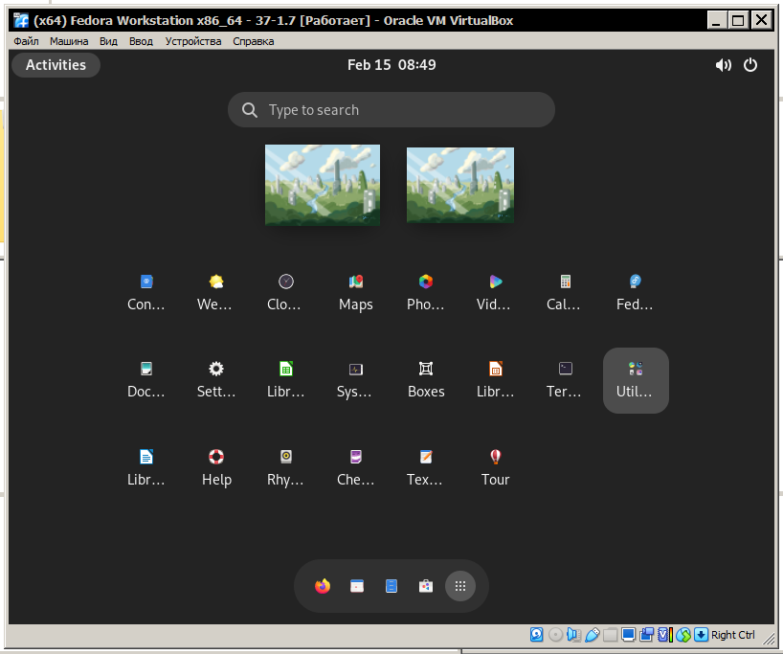The height and width of the screenshot is (654, 783).
Task: Open the Вид menu
Action: [x=108, y=41]
